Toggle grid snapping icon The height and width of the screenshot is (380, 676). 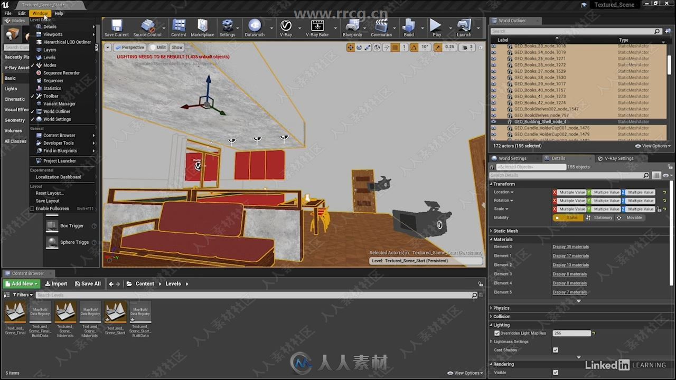[395, 47]
